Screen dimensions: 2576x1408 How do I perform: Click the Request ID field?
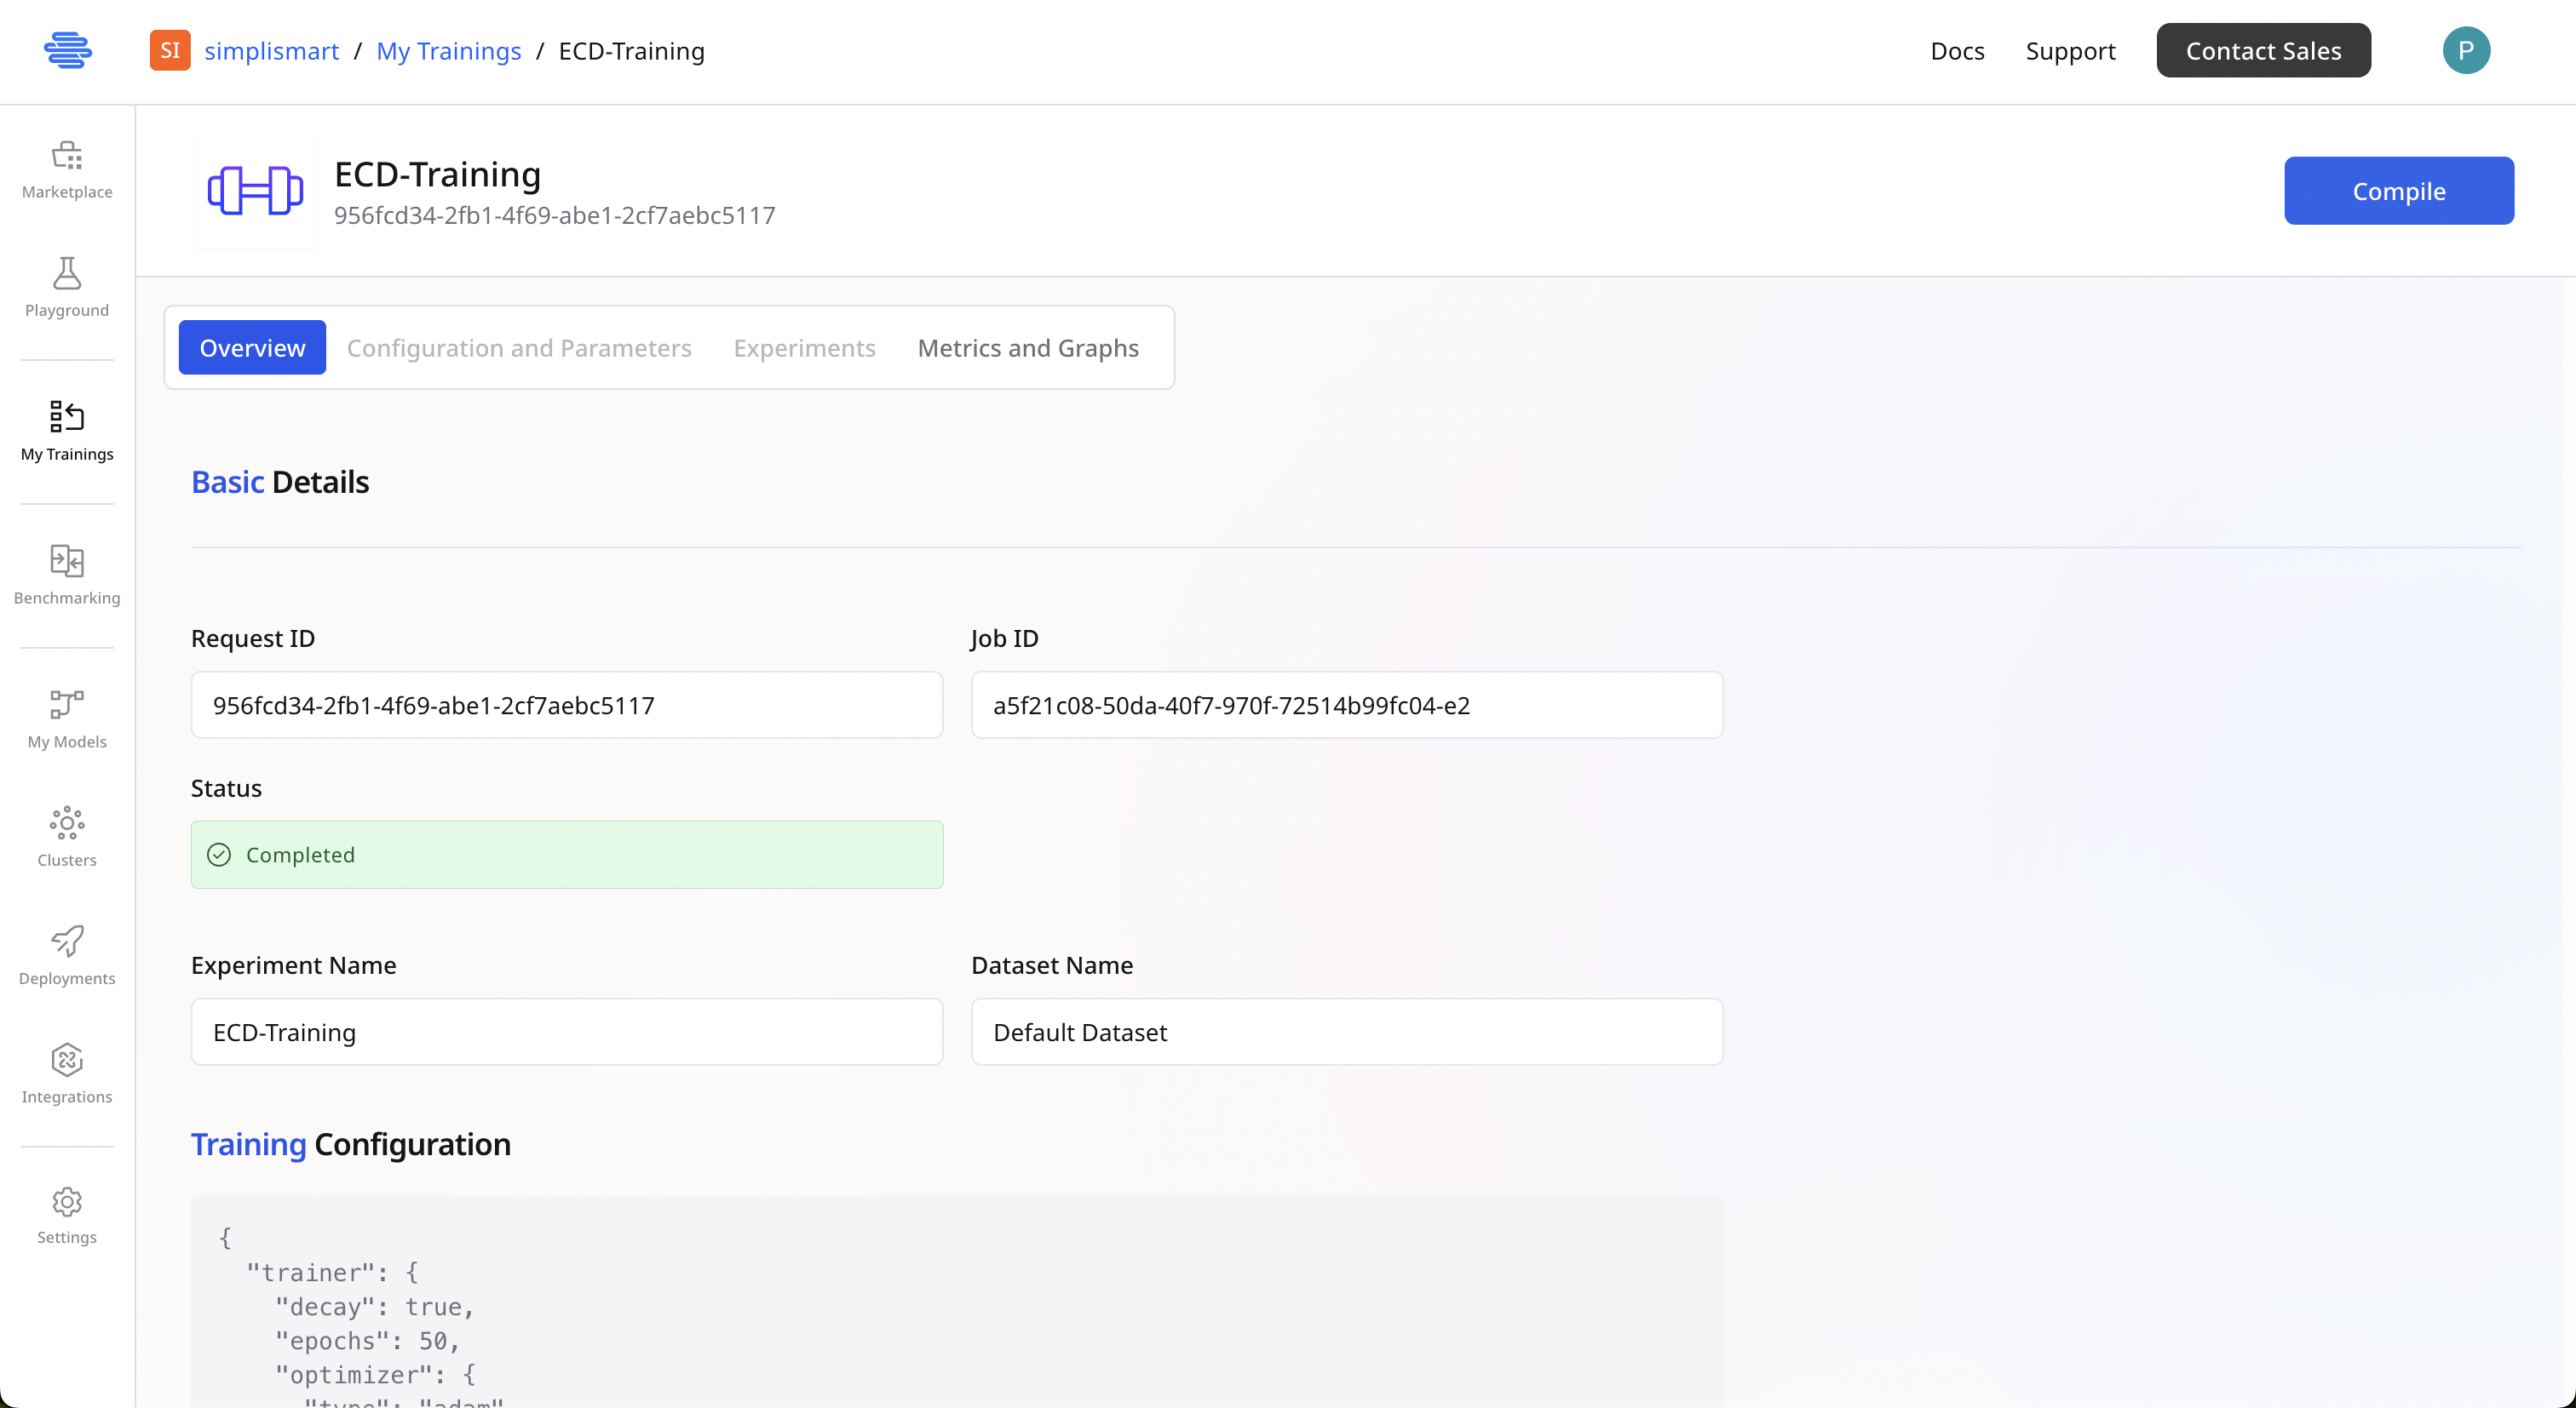(566, 706)
